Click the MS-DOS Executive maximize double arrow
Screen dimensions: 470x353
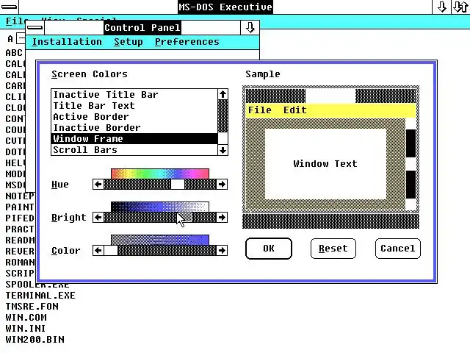[x=460, y=7]
